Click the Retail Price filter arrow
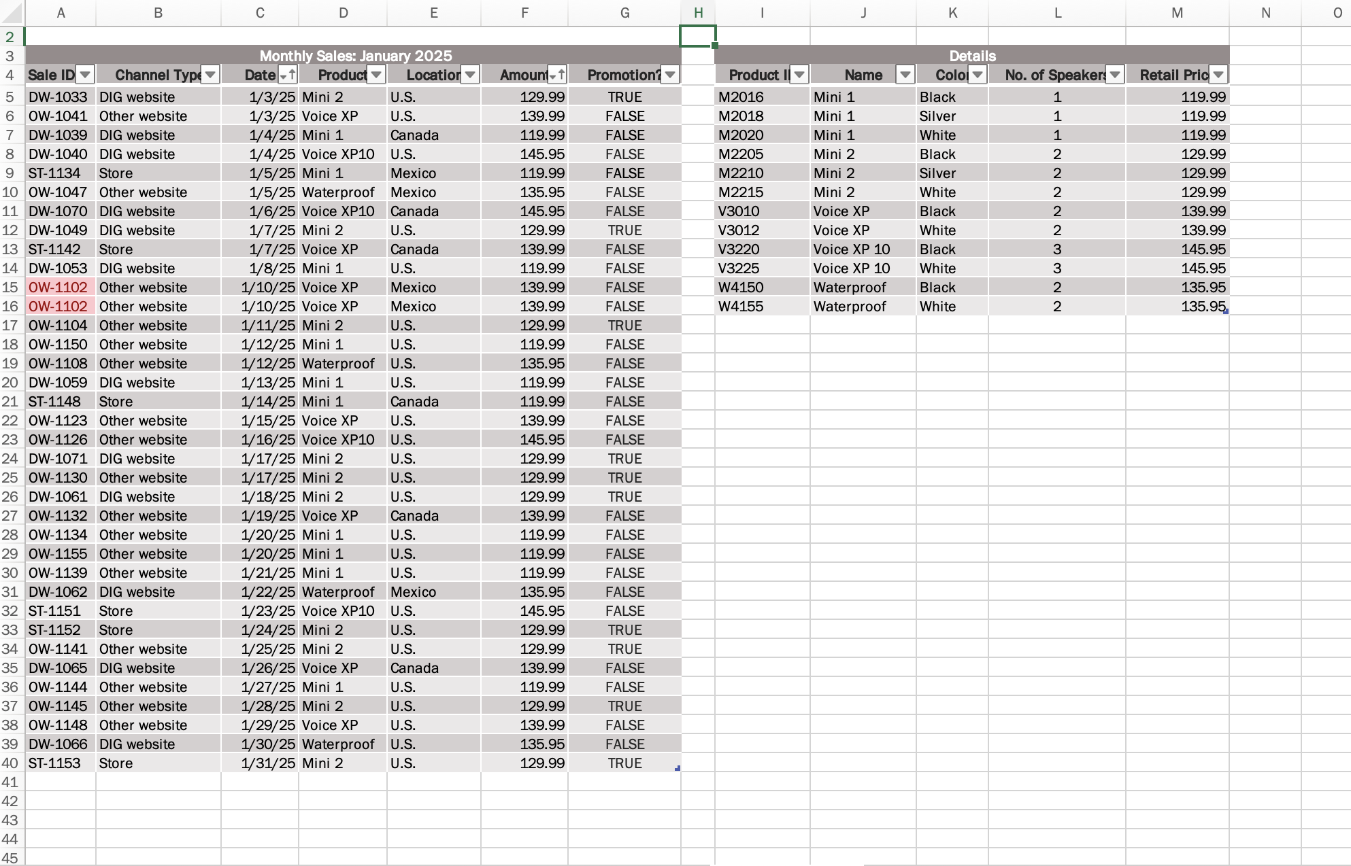This screenshot has height=866, width=1351. point(1218,75)
